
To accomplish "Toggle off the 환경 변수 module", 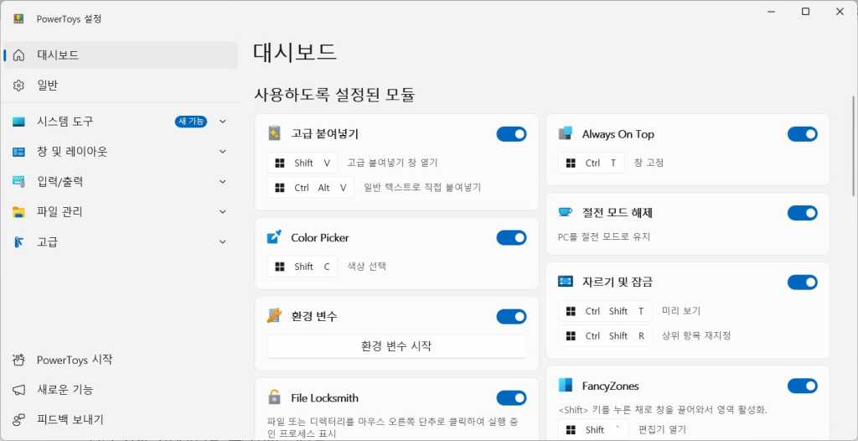I will (512, 317).
